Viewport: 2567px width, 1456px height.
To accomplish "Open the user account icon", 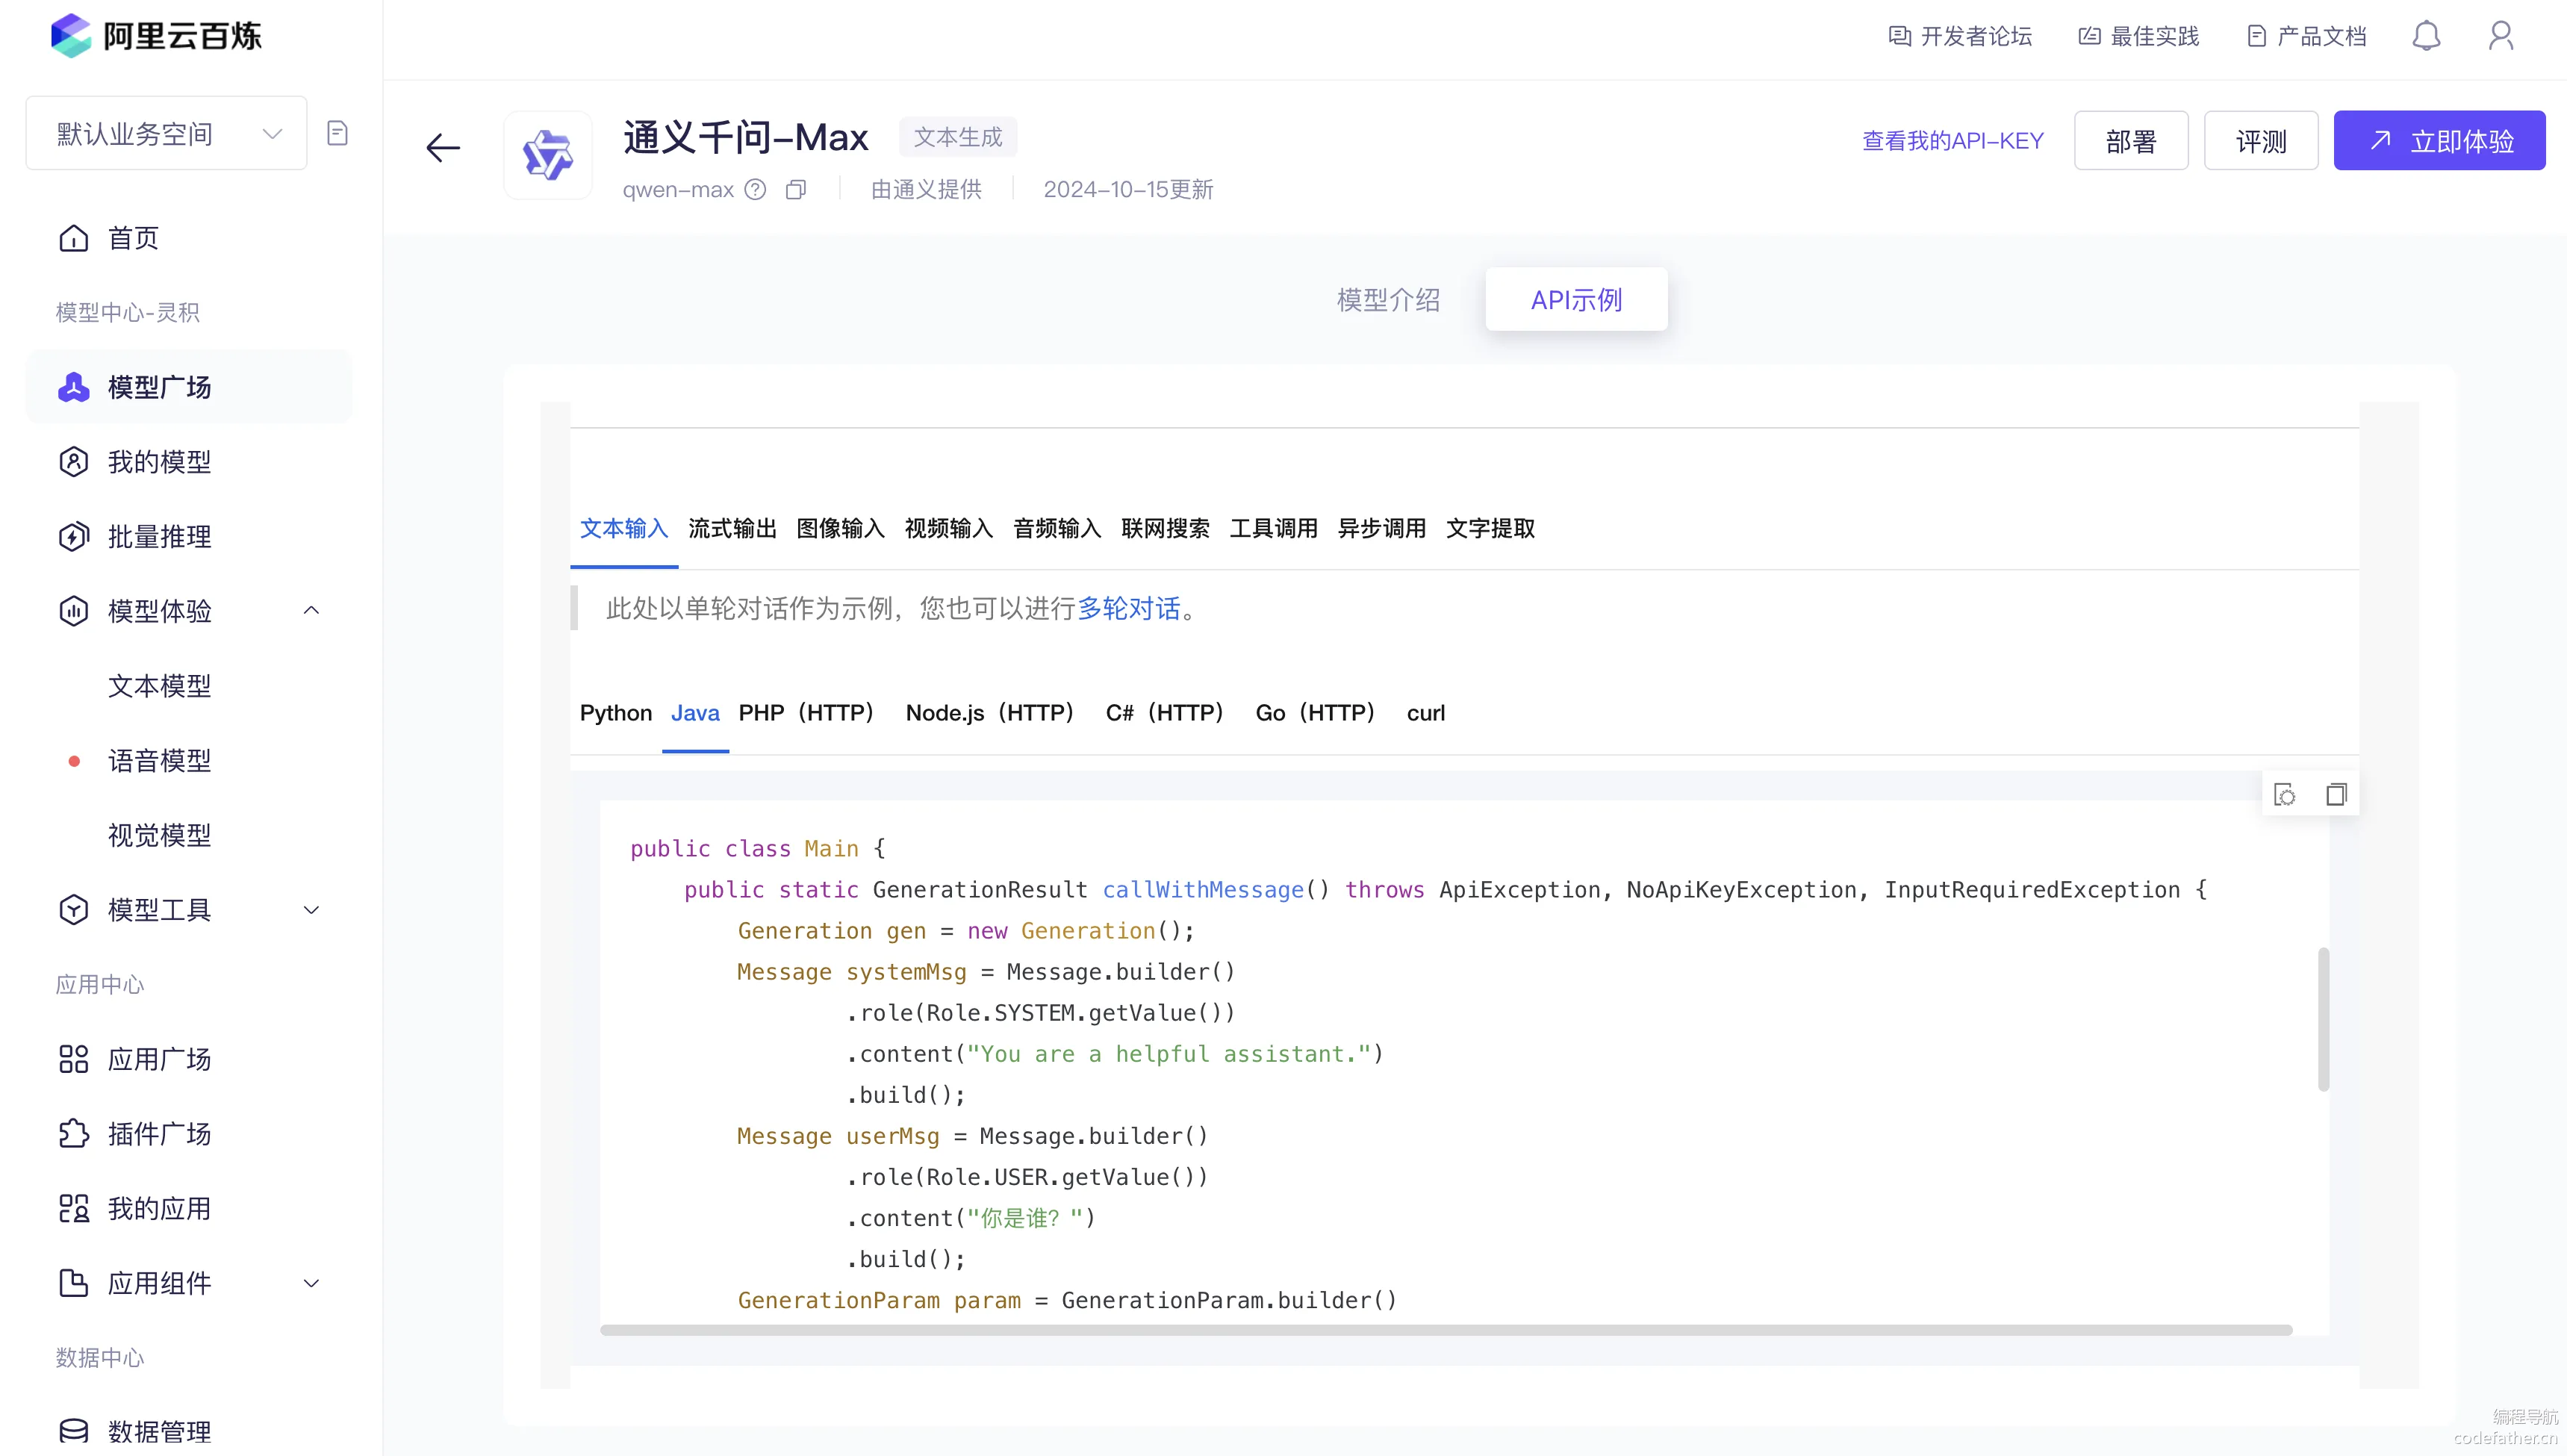I will 2501,36.
